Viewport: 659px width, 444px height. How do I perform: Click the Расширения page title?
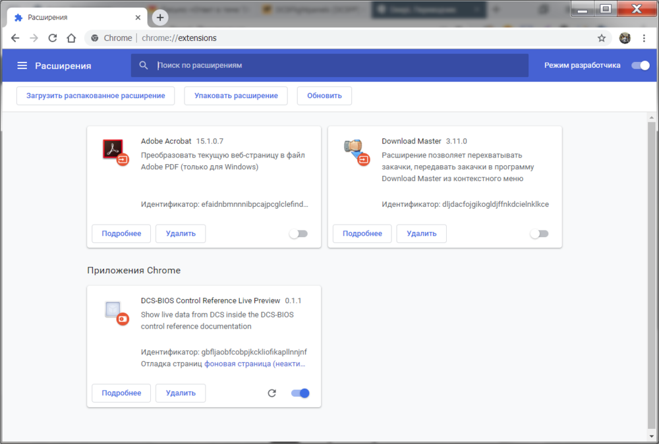pyautogui.click(x=63, y=66)
